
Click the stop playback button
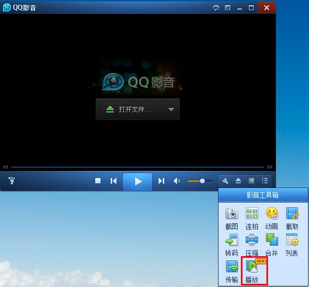[x=98, y=181]
